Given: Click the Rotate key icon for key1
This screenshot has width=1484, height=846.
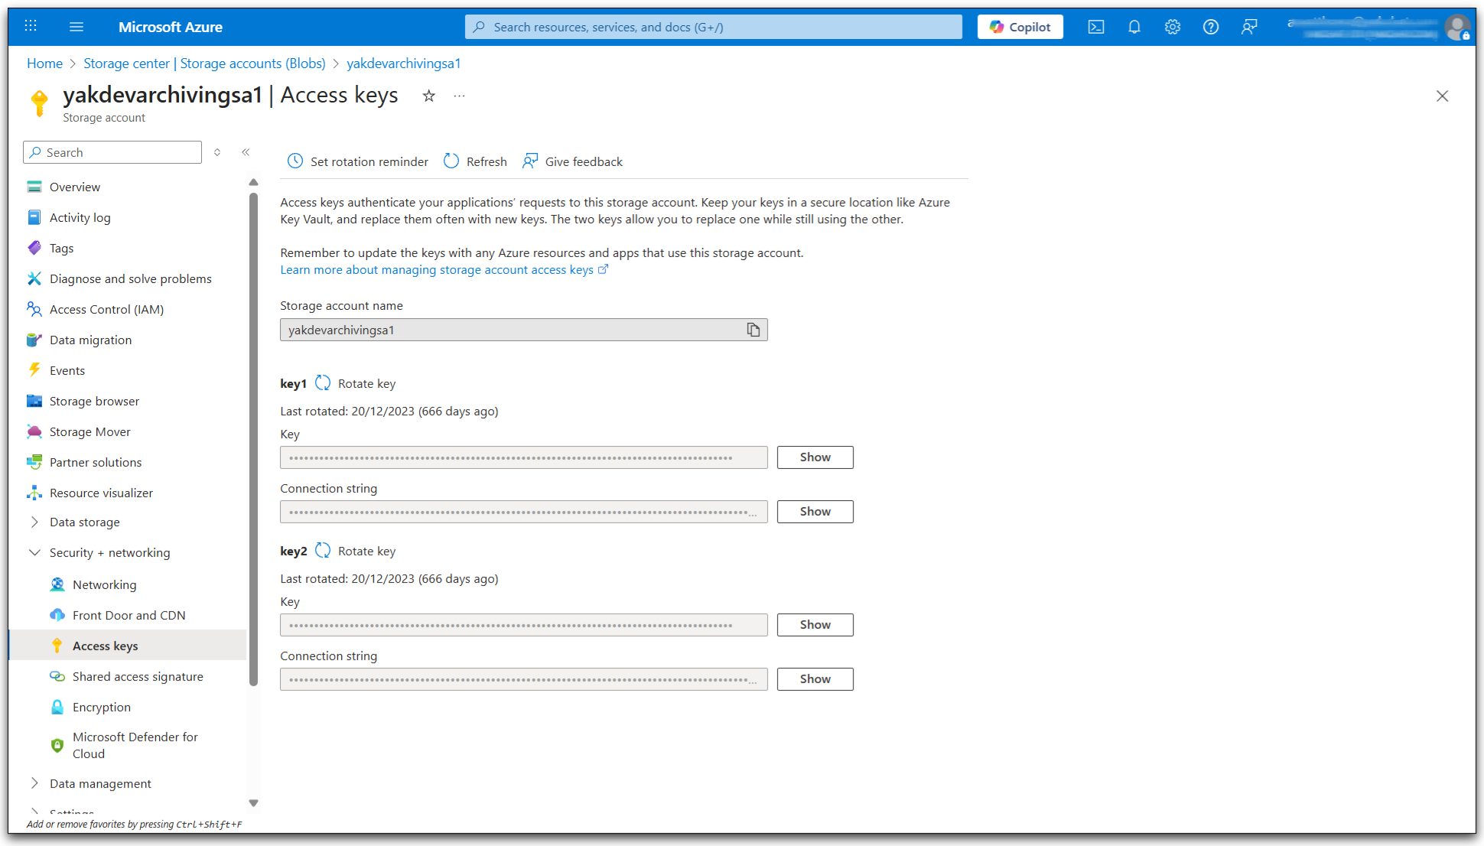Looking at the screenshot, I should click(x=323, y=383).
